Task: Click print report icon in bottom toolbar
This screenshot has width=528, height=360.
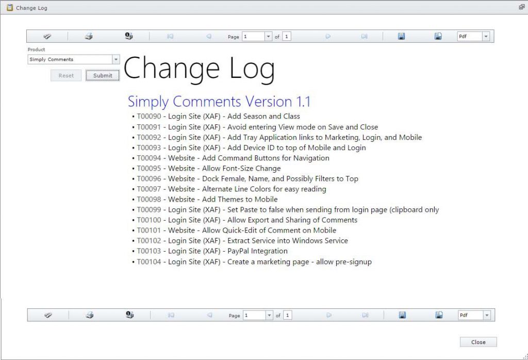Action: tap(90, 315)
